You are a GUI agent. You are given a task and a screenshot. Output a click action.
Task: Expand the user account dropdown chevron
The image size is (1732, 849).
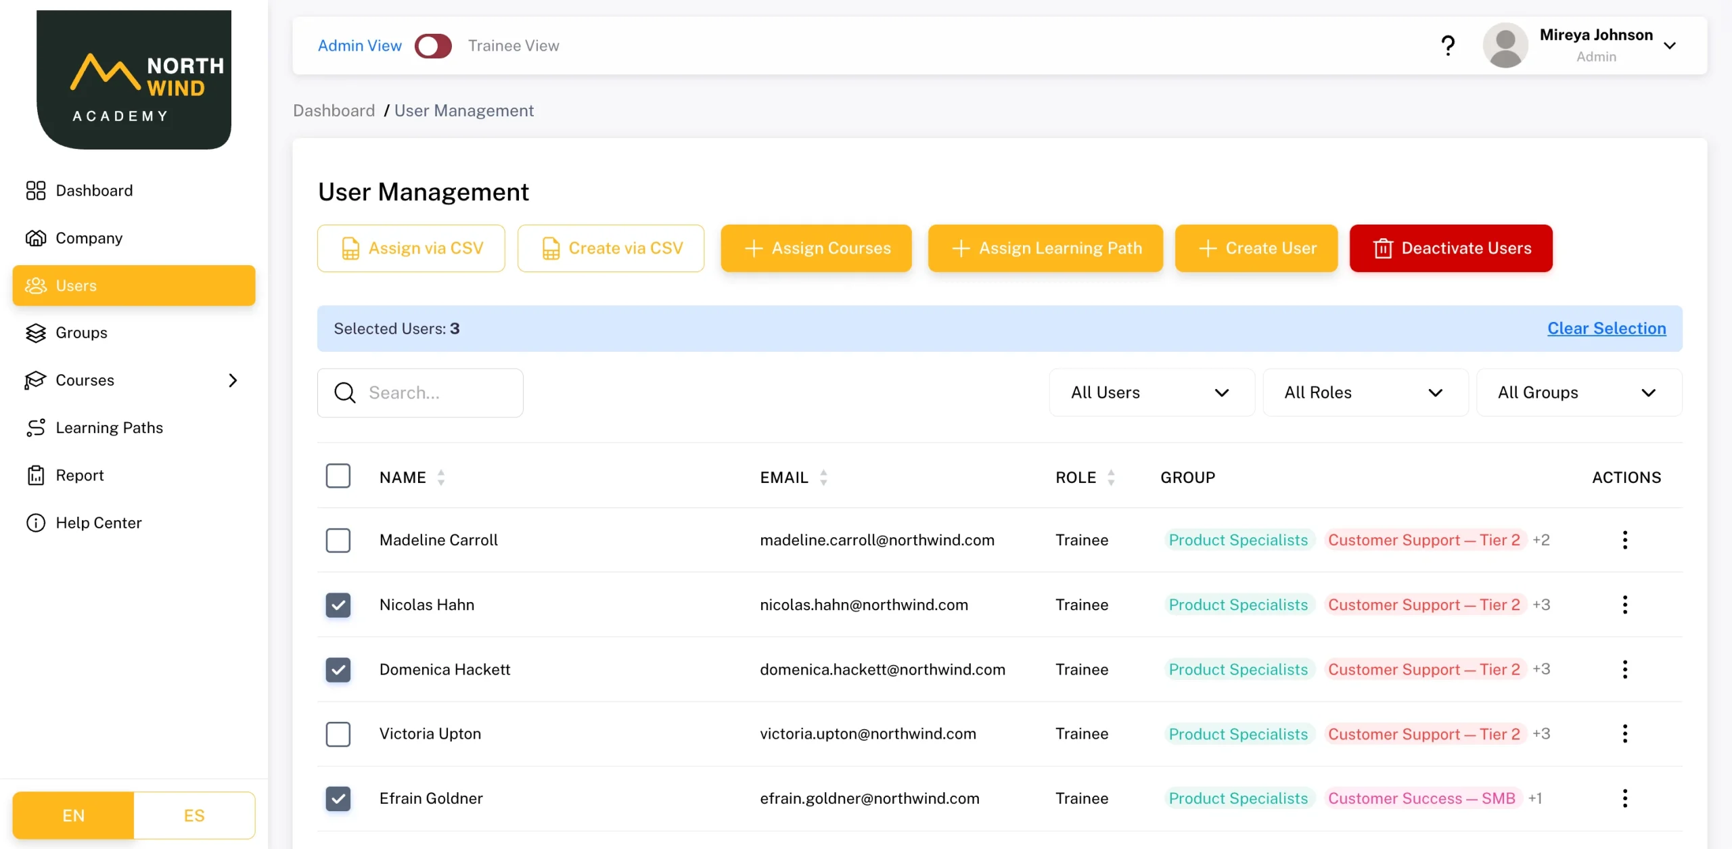pos(1670,45)
